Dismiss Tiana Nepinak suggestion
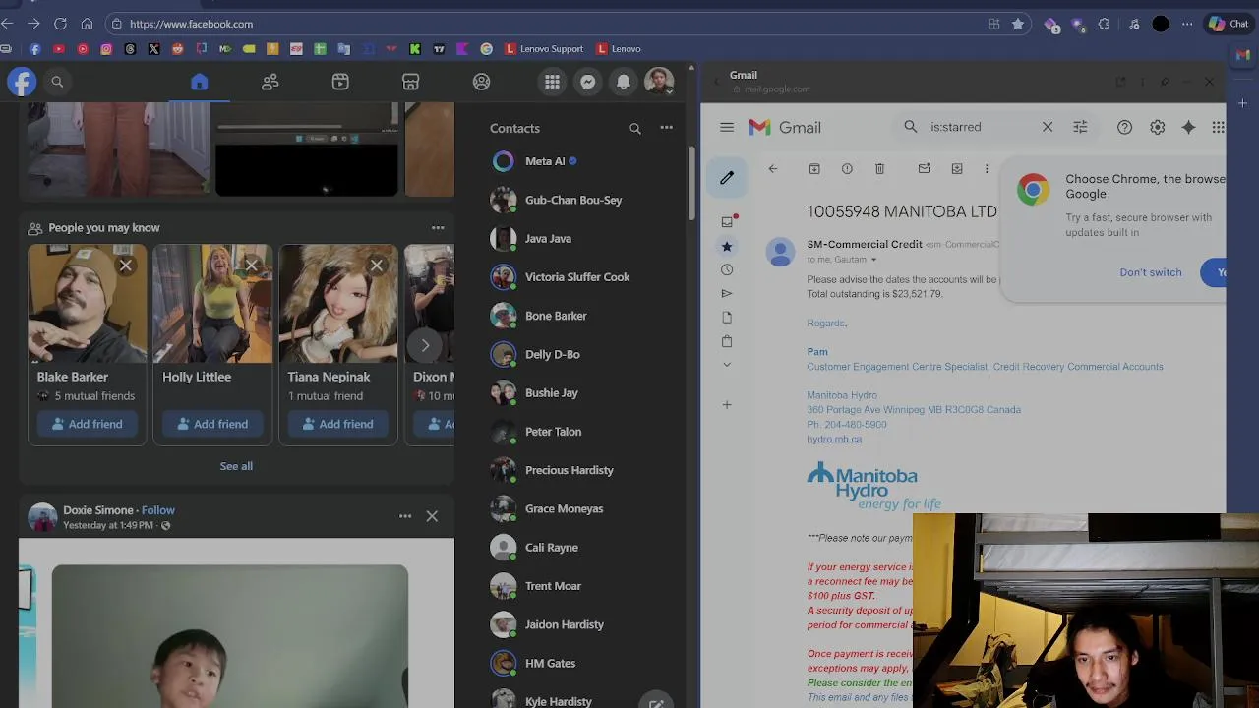The width and height of the screenshot is (1259, 708). [377, 265]
